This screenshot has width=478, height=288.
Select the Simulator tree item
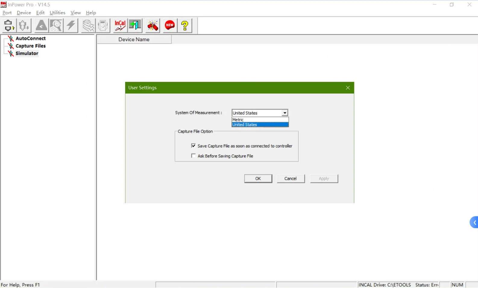[27, 53]
